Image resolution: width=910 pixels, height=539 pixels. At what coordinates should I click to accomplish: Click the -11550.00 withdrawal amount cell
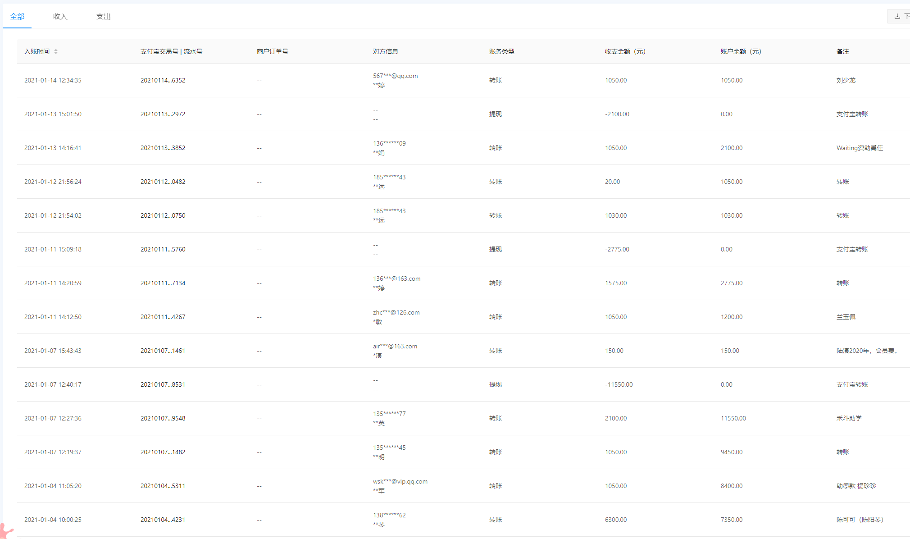click(619, 384)
